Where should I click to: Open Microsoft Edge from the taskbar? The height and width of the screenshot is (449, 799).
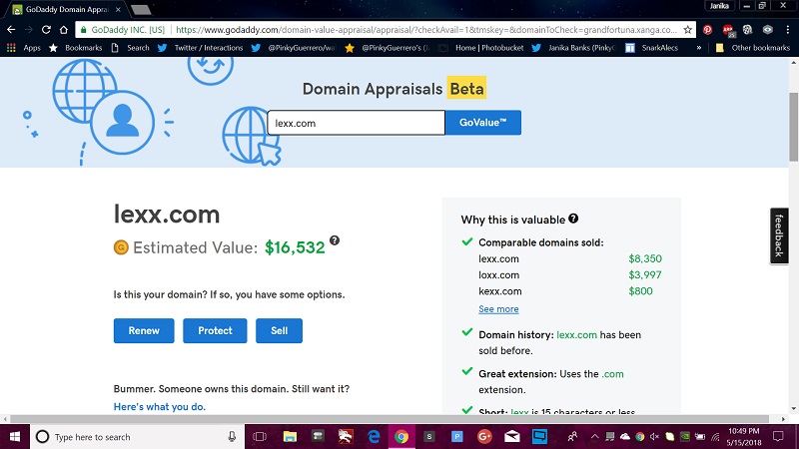pos(374,436)
